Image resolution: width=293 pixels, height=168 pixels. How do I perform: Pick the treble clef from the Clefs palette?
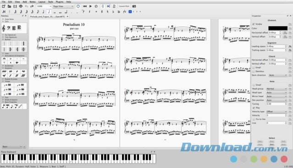tap(4, 28)
